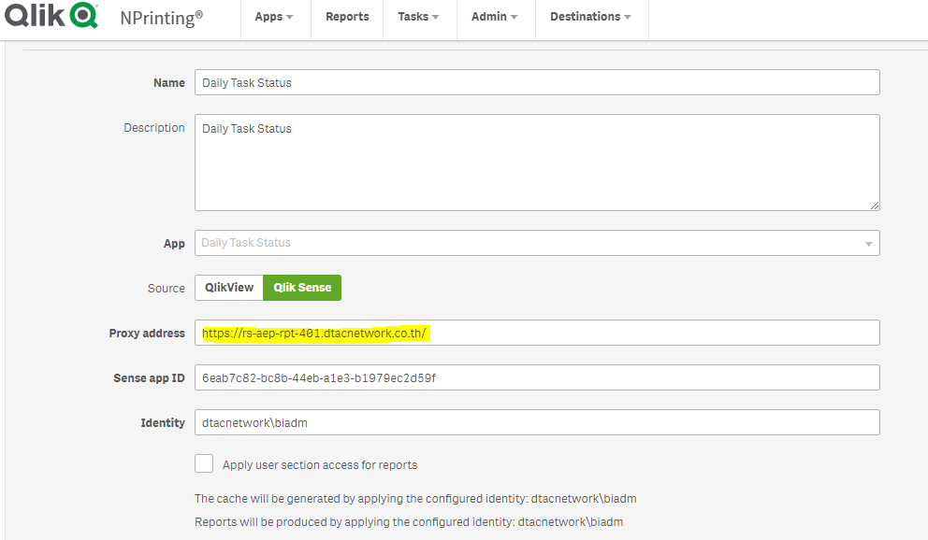
Task: Click 'Reports will be produced' text
Action: click(409, 522)
